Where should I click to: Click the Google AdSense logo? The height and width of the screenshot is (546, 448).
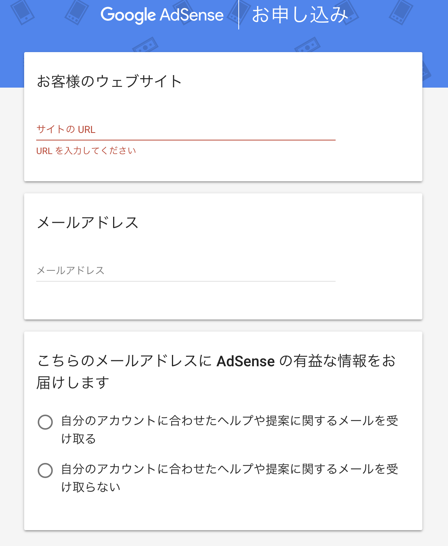pyautogui.click(x=162, y=15)
